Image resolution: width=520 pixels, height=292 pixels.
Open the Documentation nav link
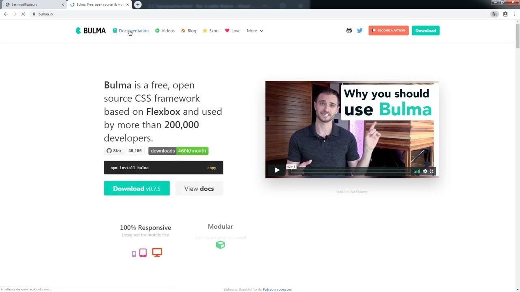pyautogui.click(x=131, y=31)
